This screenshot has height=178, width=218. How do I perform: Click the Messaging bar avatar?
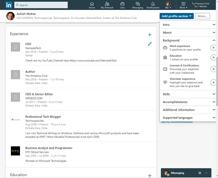166,173
